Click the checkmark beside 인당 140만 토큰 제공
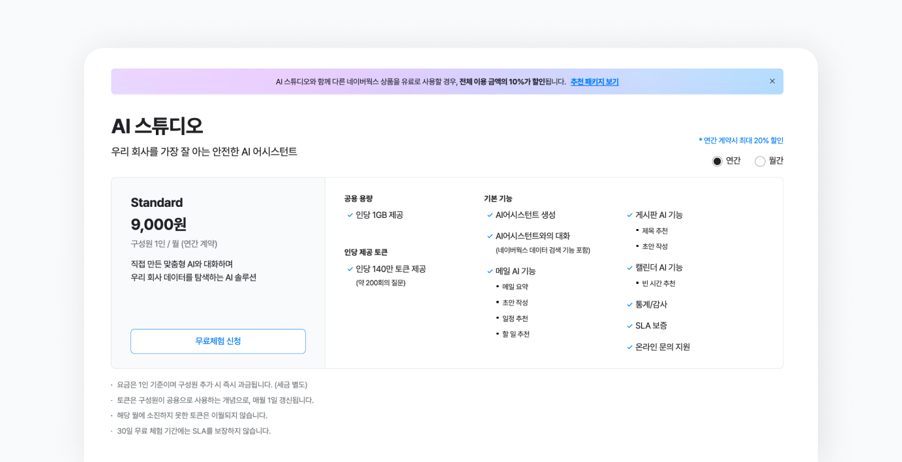 pos(349,268)
